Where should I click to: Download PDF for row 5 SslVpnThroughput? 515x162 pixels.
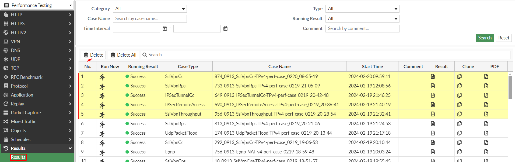click(486, 114)
